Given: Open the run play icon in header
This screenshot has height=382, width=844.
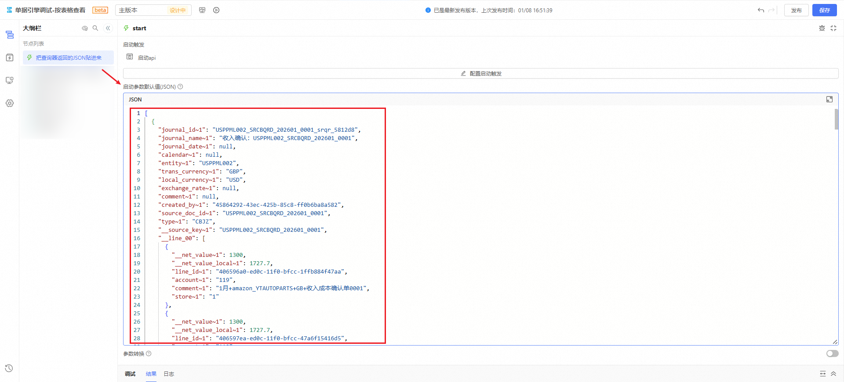Looking at the screenshot, I should point(216,10).
